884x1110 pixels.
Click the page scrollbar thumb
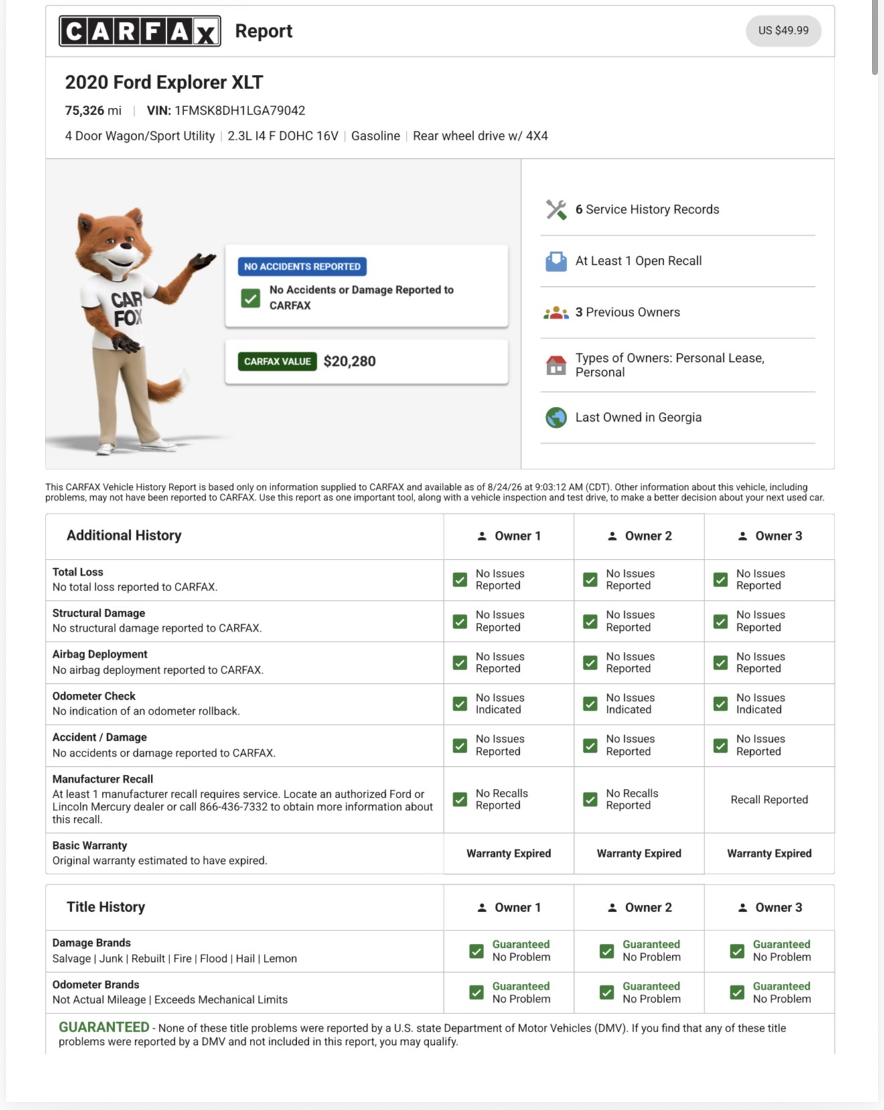[x=875, y=38]
